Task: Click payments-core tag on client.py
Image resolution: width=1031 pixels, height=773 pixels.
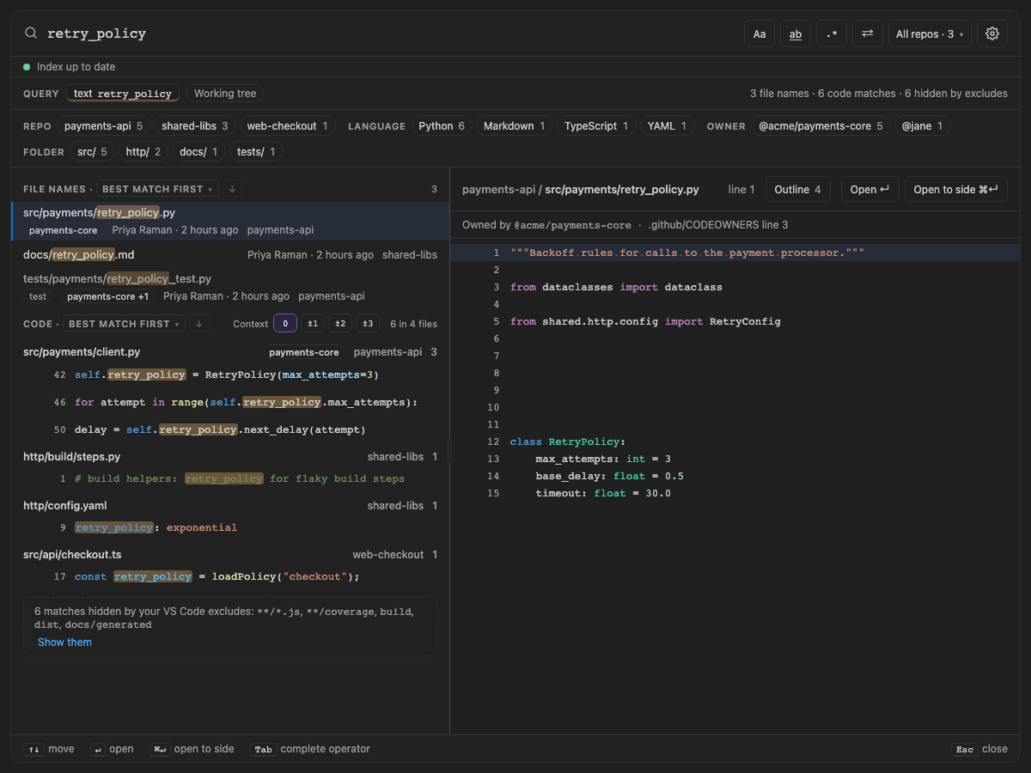Action: click(x=304, y=352)
